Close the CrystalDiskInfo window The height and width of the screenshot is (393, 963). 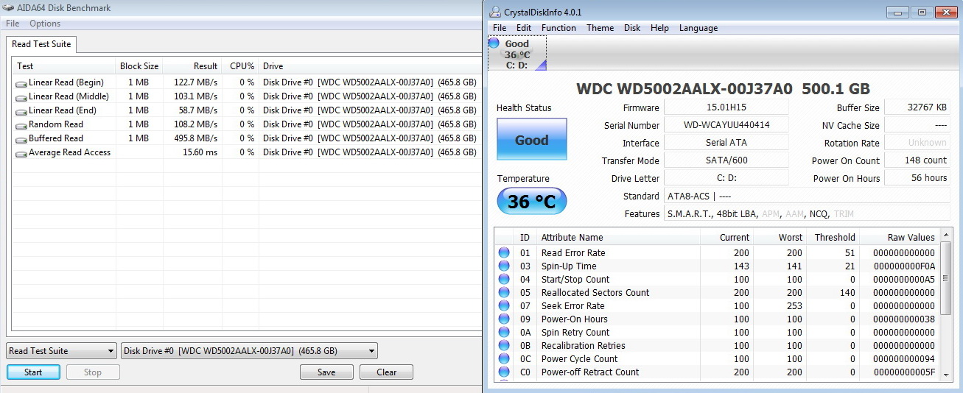tap(945, 13)
